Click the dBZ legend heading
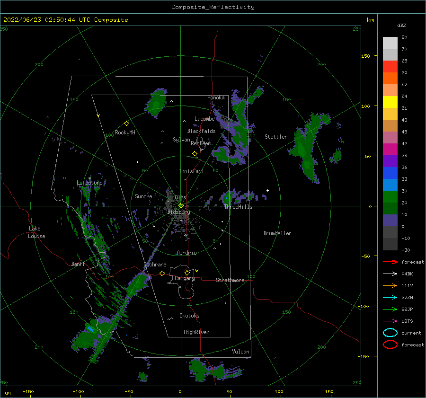The width and height of the screenshot is (426, 398). (x=401, y=25)
